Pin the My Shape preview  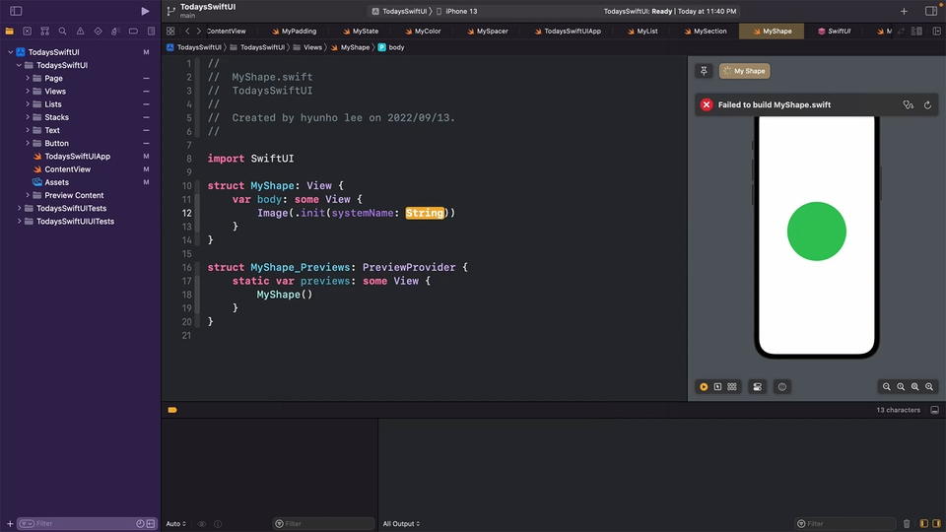tap(704, 71)
